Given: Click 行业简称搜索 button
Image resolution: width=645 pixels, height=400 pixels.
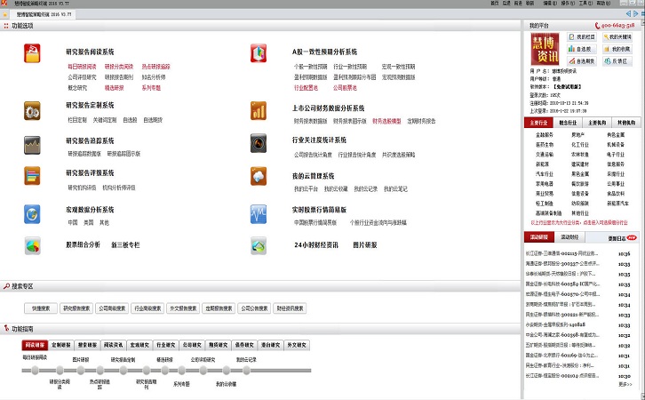Looking at the screenshot, I should 147,308.
